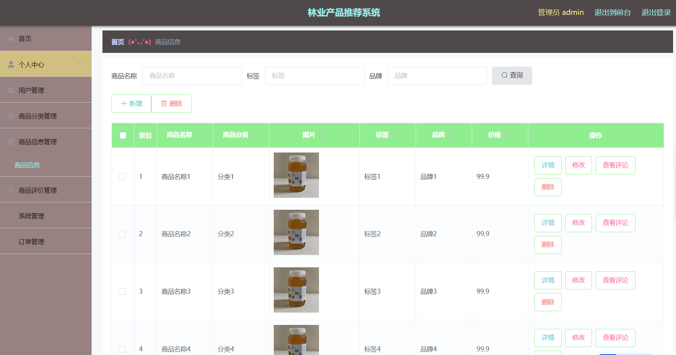This screenshot has width=676, height=355.
Task: Open honey jar image of 商品名称1
Action: [x=296, y=175]
